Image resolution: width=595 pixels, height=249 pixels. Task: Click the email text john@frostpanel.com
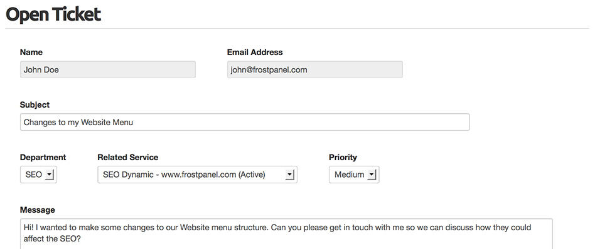269,70
